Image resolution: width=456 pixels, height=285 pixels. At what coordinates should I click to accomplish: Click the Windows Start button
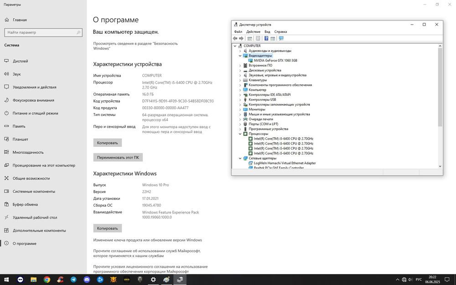coord(6,280)
